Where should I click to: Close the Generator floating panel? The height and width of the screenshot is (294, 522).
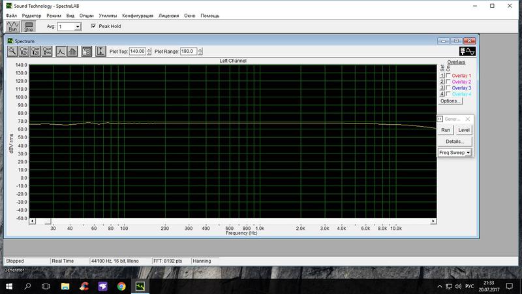click(x=468, y=119)
